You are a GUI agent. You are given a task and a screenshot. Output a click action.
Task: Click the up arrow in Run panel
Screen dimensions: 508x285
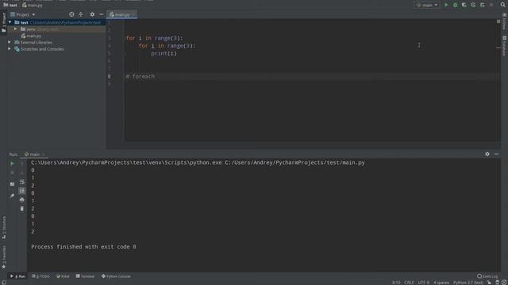(21, 164)
